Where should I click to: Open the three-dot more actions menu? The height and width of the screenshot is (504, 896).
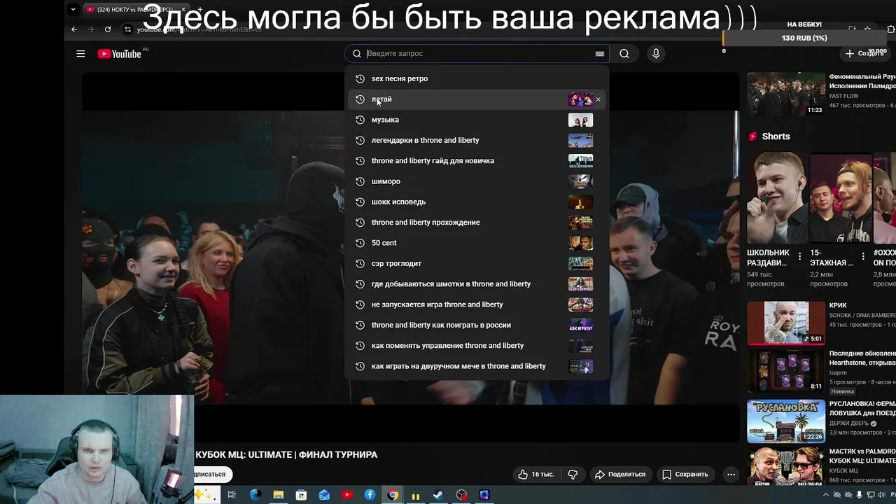pos(731,474)
